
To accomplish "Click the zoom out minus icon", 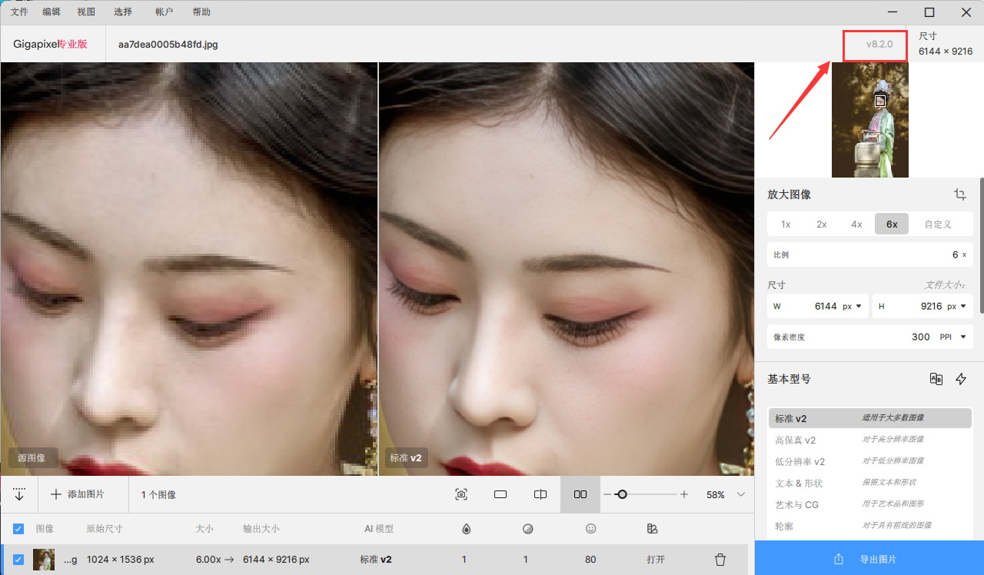I will tap(607, 494).
